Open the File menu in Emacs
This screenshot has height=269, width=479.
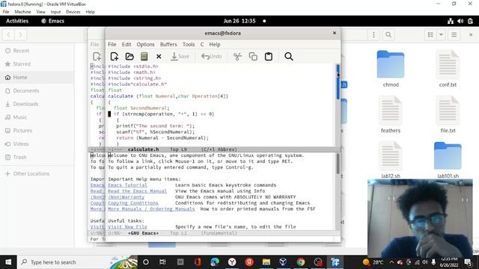point(112,44)
